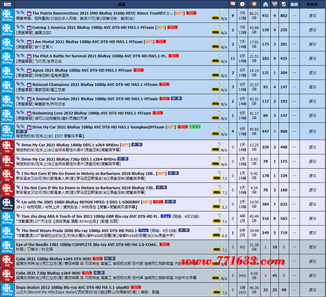Sort by completed checkmark icon
326x297 pixels.
pos(284,4)
